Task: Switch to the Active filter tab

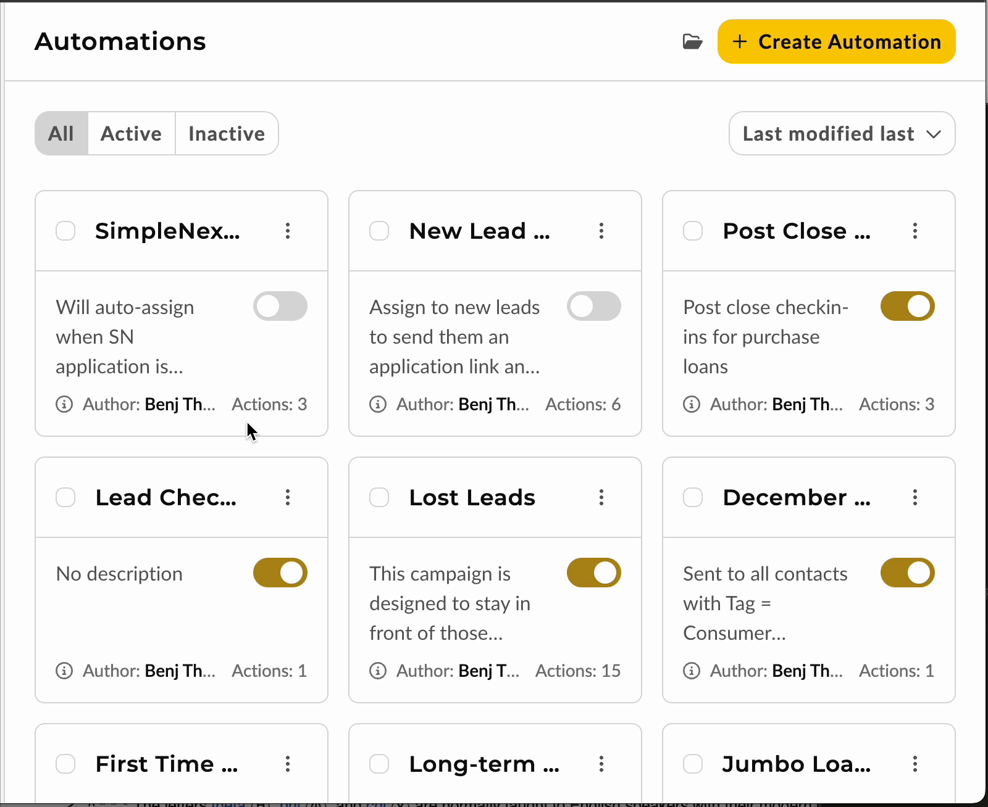Action: pyautogui.click(x=132, y=133)
